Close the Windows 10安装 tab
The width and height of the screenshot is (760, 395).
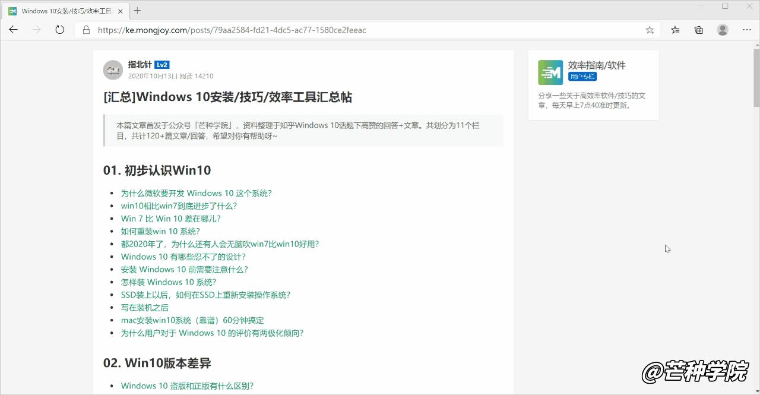point(121,11)
